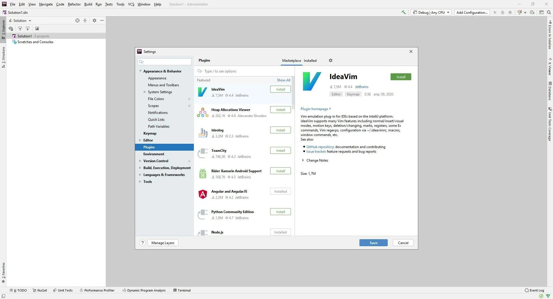Click the Search Everywhere magnifier in toolbar

point(549,12)
